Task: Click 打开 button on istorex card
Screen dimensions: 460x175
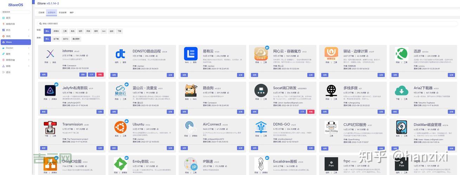Action: (92, 75)
